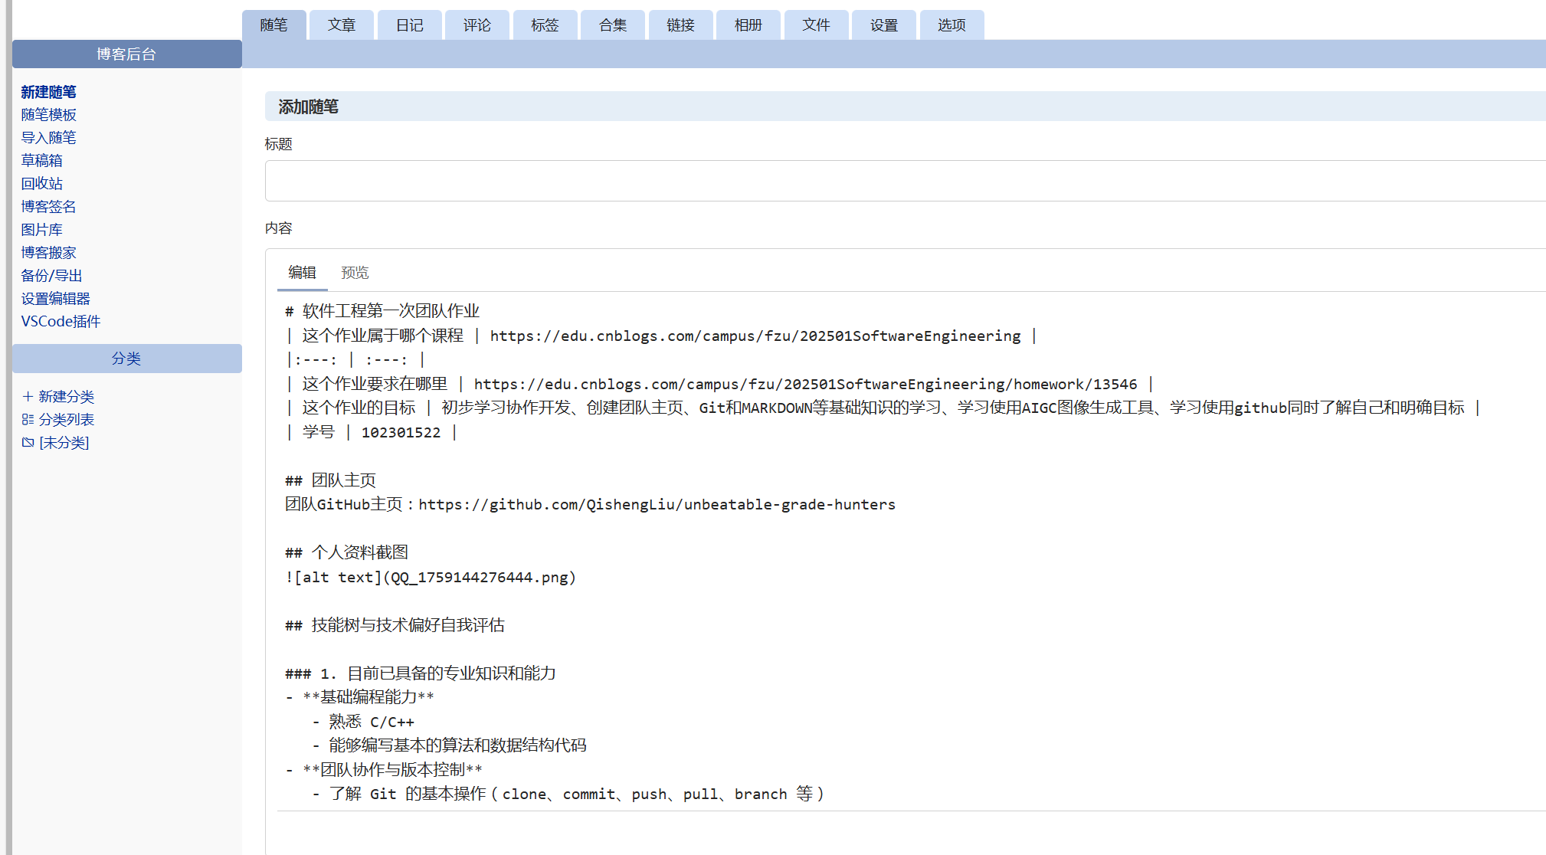Switch to the 设置 tab
1546x855 pixels.
tap(883, 25)
